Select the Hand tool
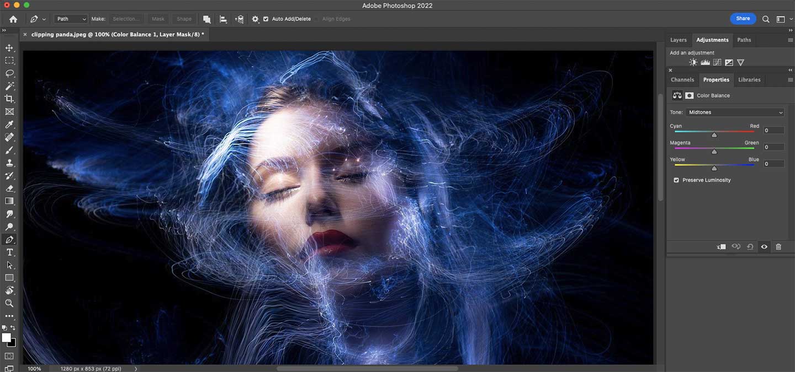 point(9,290)
